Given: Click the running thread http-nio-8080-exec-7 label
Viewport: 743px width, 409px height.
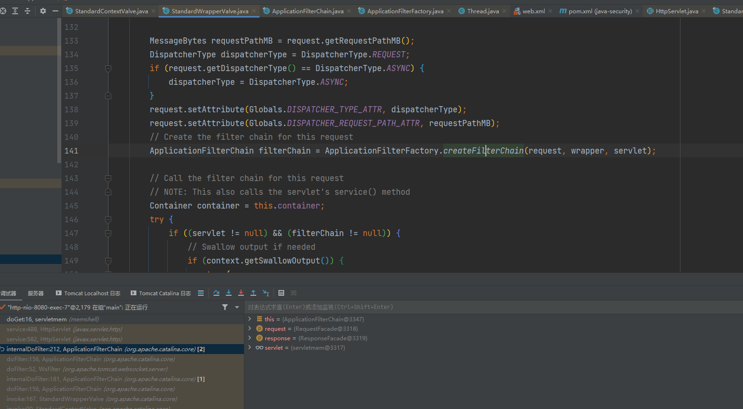Looking at the screenshot, I should point(78,307).
